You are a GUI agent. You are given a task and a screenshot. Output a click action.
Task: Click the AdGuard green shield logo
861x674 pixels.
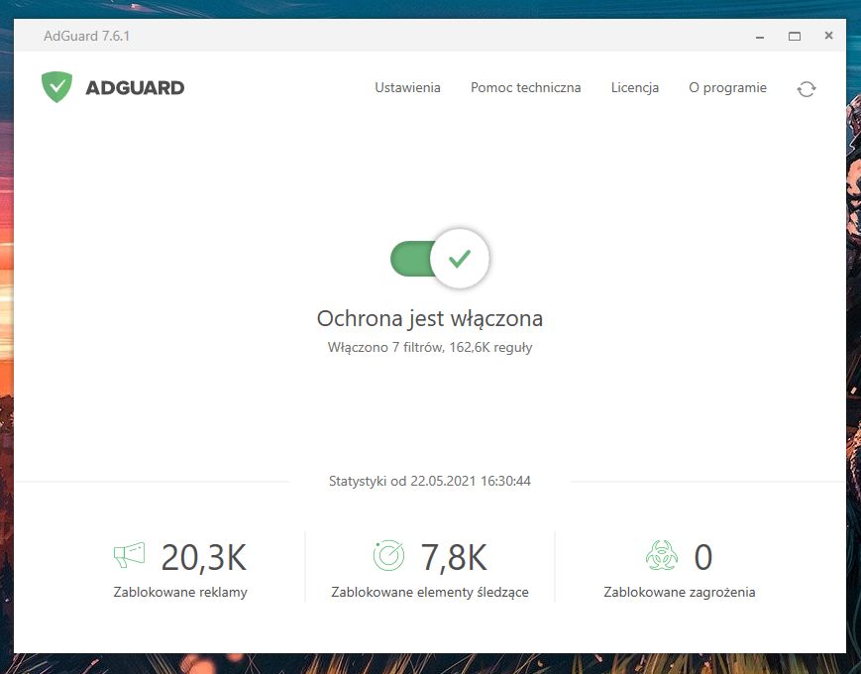click(x=56, y=87)
